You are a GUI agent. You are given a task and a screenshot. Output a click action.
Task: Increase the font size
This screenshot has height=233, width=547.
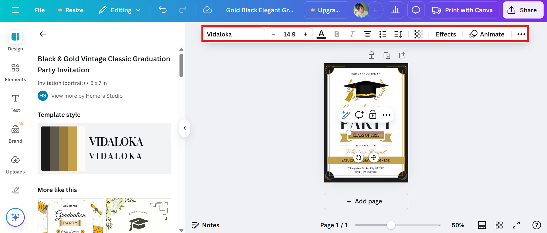306,34
